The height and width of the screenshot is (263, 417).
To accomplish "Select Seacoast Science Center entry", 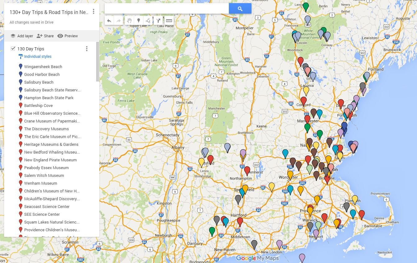I will point(47,206).
